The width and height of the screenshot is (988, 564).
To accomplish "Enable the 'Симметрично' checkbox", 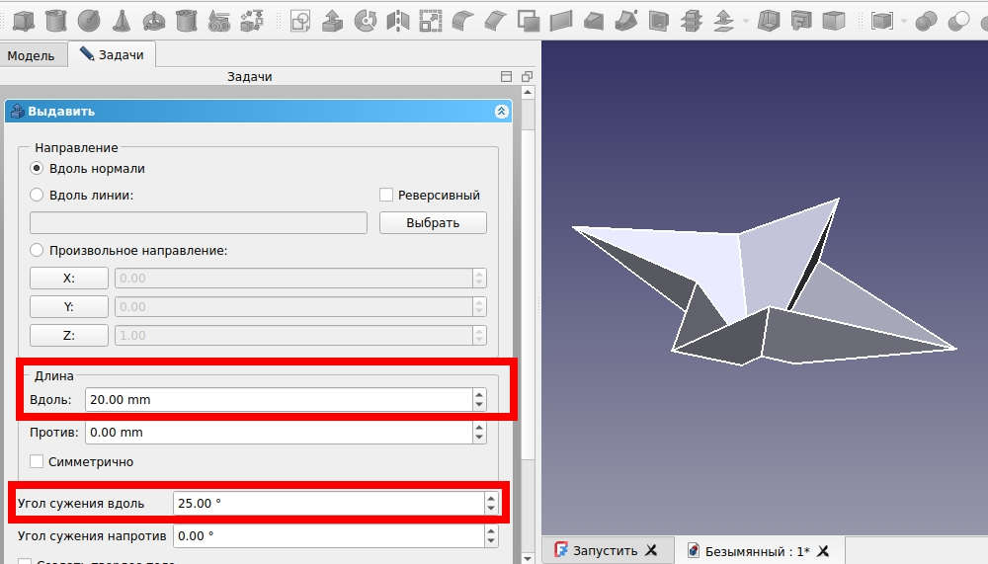I will 37,461.
